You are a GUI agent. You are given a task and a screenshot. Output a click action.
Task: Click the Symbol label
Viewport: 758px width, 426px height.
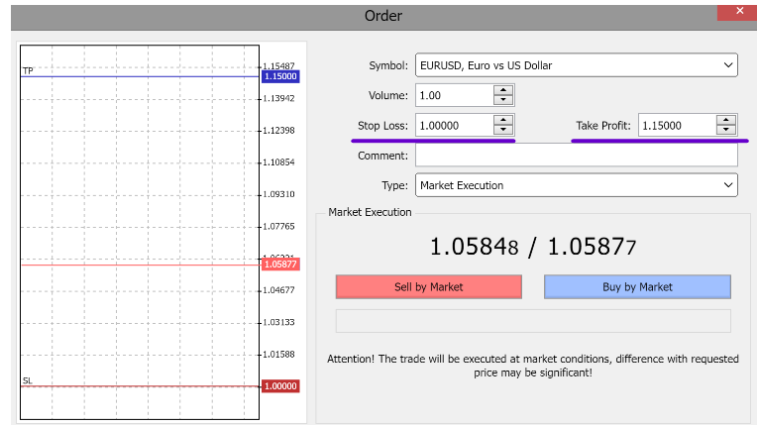[388, 65]
